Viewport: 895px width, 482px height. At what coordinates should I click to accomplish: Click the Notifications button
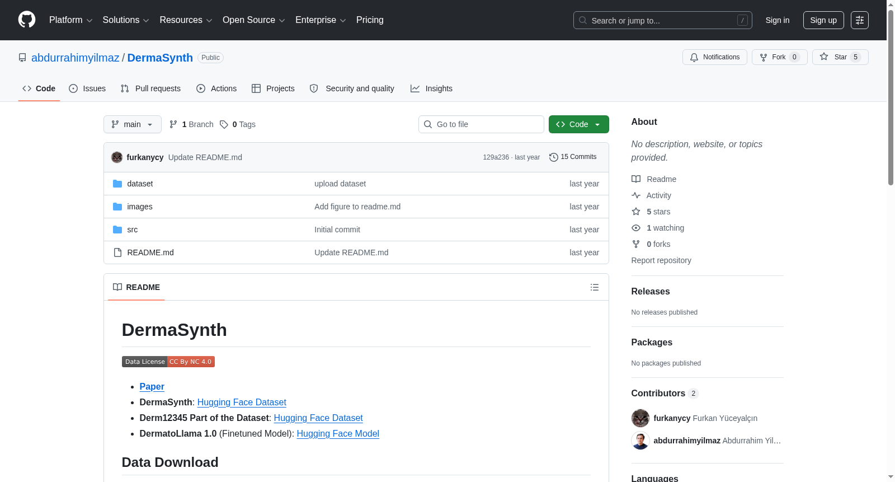(715, 57)
